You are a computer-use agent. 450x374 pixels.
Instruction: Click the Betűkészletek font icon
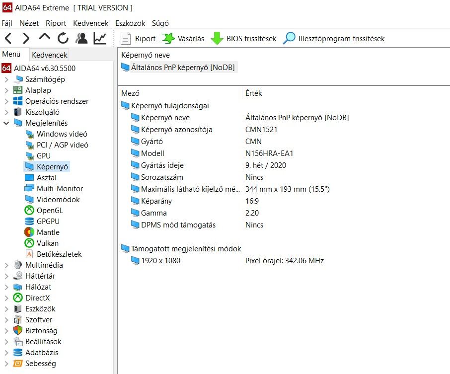[29, 254]
